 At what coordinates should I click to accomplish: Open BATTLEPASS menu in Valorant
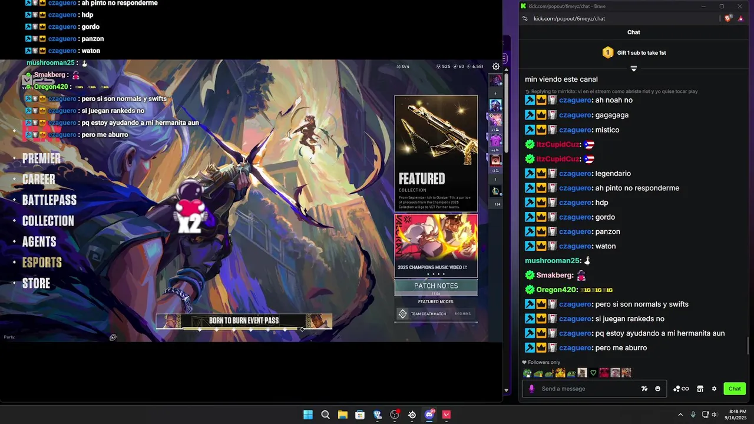click(x=49, y=200)
